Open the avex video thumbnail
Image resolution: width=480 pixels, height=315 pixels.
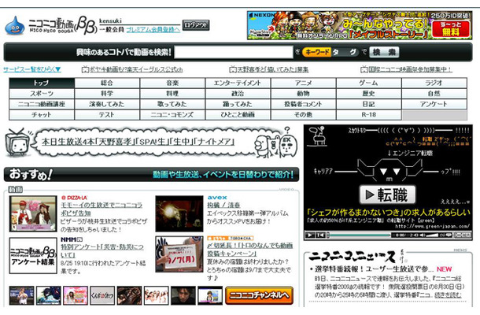point(179,214)
